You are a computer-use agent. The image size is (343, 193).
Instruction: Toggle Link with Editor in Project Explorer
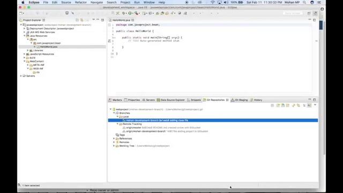click(82, 20)
